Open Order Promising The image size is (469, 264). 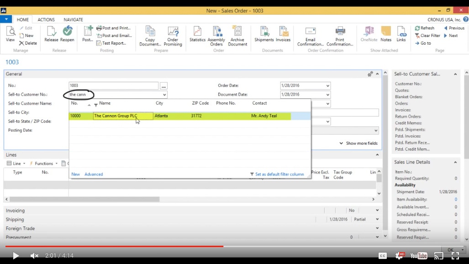pyautogui.click(x=173, y=36)
